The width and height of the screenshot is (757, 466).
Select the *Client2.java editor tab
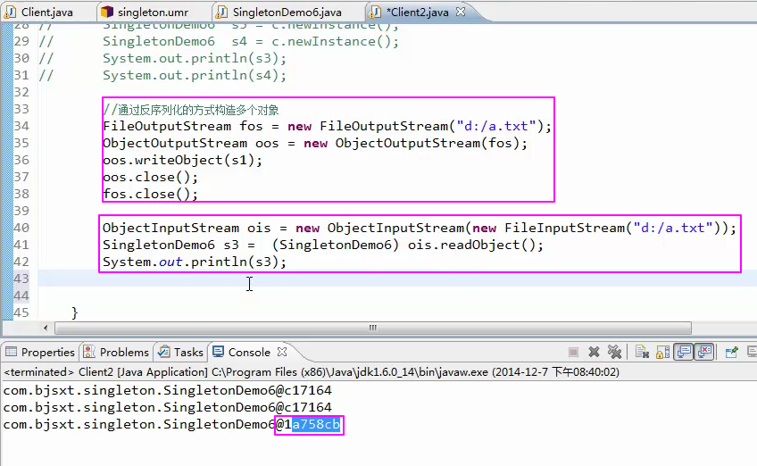417,12
